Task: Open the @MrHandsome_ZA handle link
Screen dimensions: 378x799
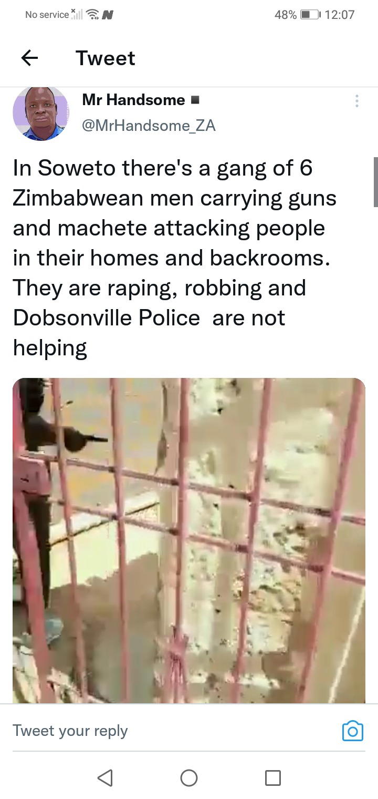Action: (149, 126)
